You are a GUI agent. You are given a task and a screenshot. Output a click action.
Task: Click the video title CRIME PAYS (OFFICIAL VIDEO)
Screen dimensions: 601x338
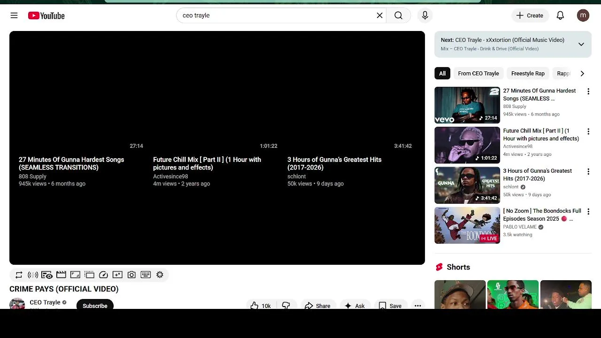click(x=64, y=289)
